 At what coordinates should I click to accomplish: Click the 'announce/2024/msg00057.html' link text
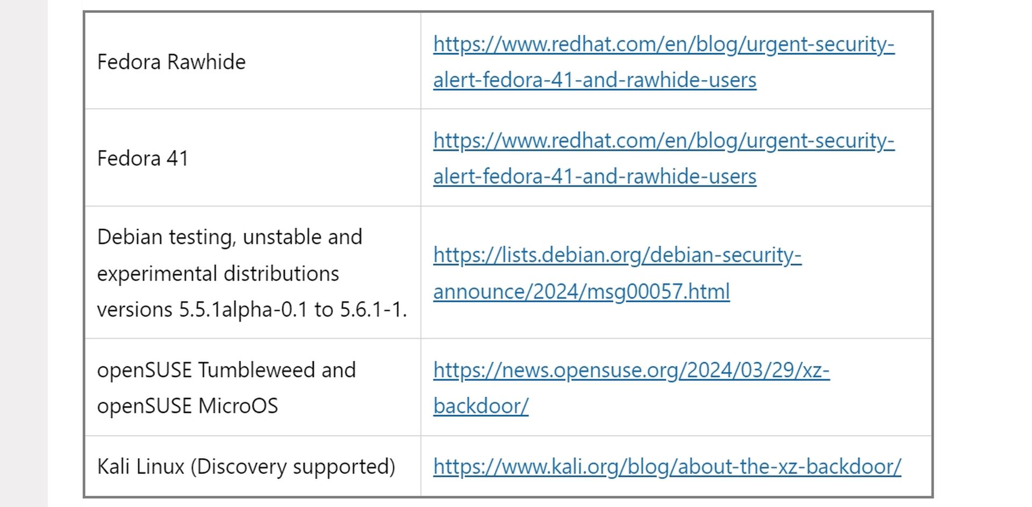[581, 291]
